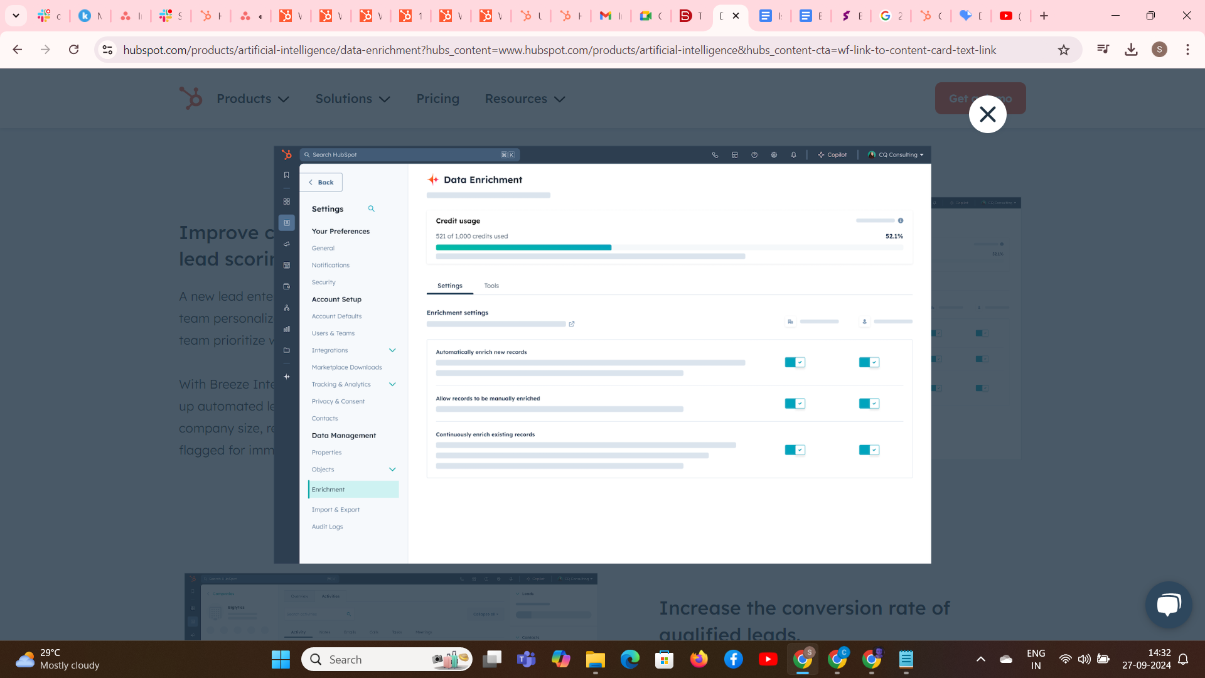Show hidden system tray icons
Screen dimensions: 1205x678
980,659
